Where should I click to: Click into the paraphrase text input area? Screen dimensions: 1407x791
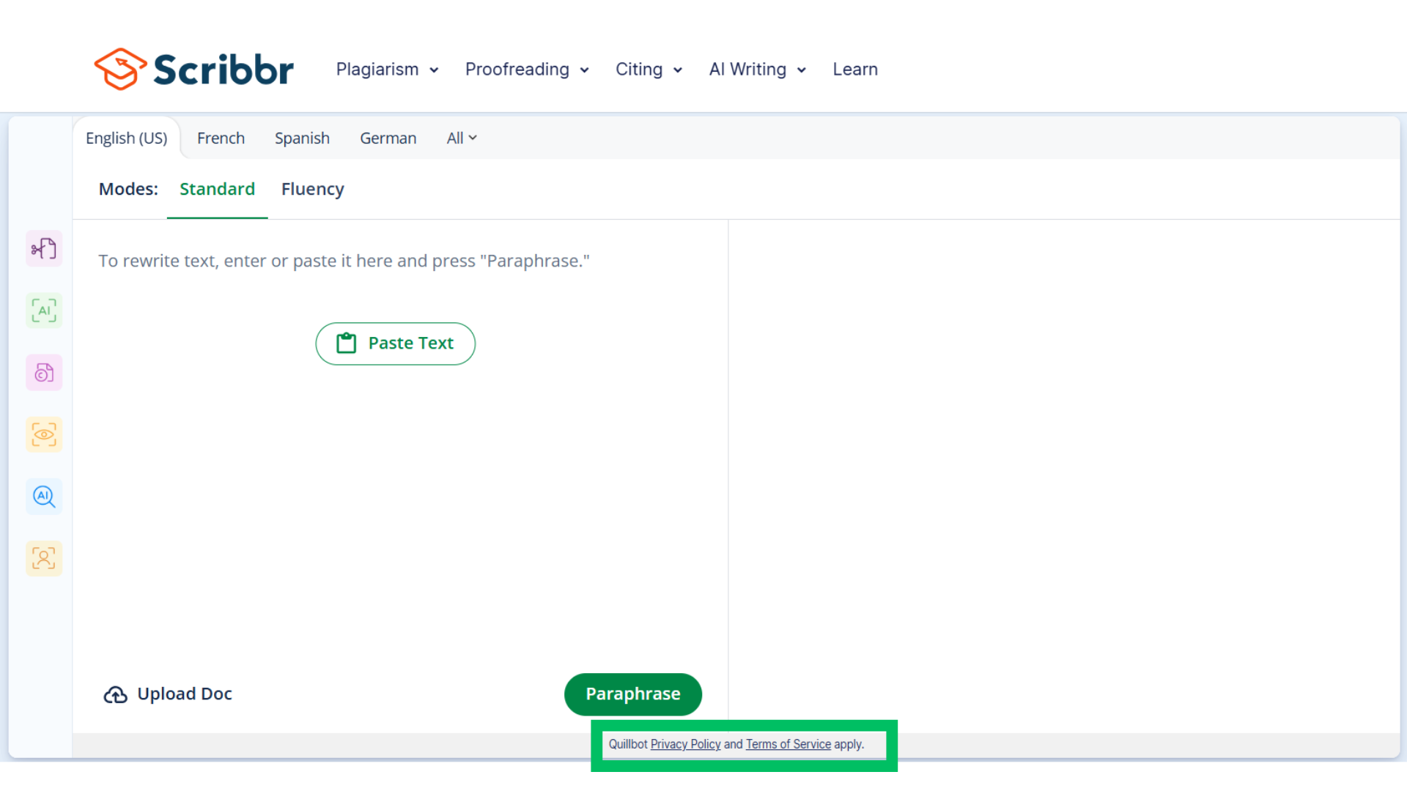tap(399, 476)
